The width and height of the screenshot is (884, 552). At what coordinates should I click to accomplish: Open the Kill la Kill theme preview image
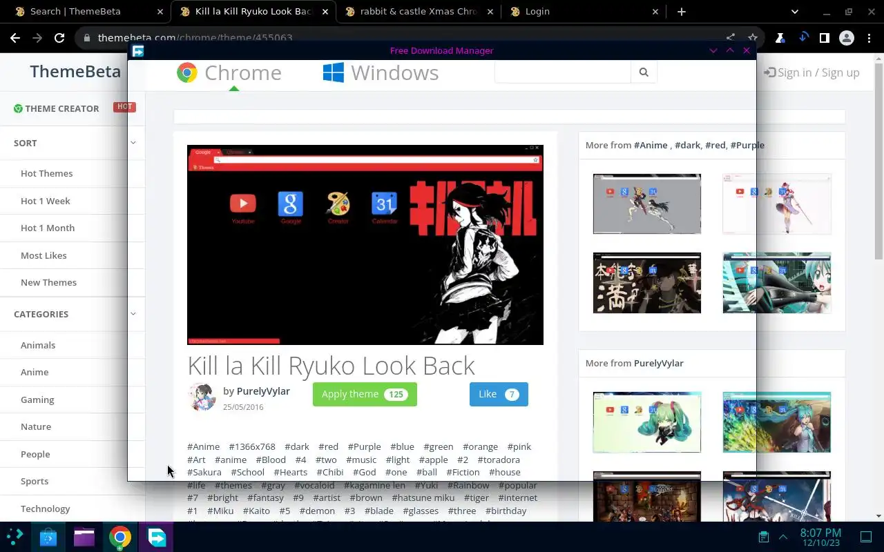click(x=365, y=244)
